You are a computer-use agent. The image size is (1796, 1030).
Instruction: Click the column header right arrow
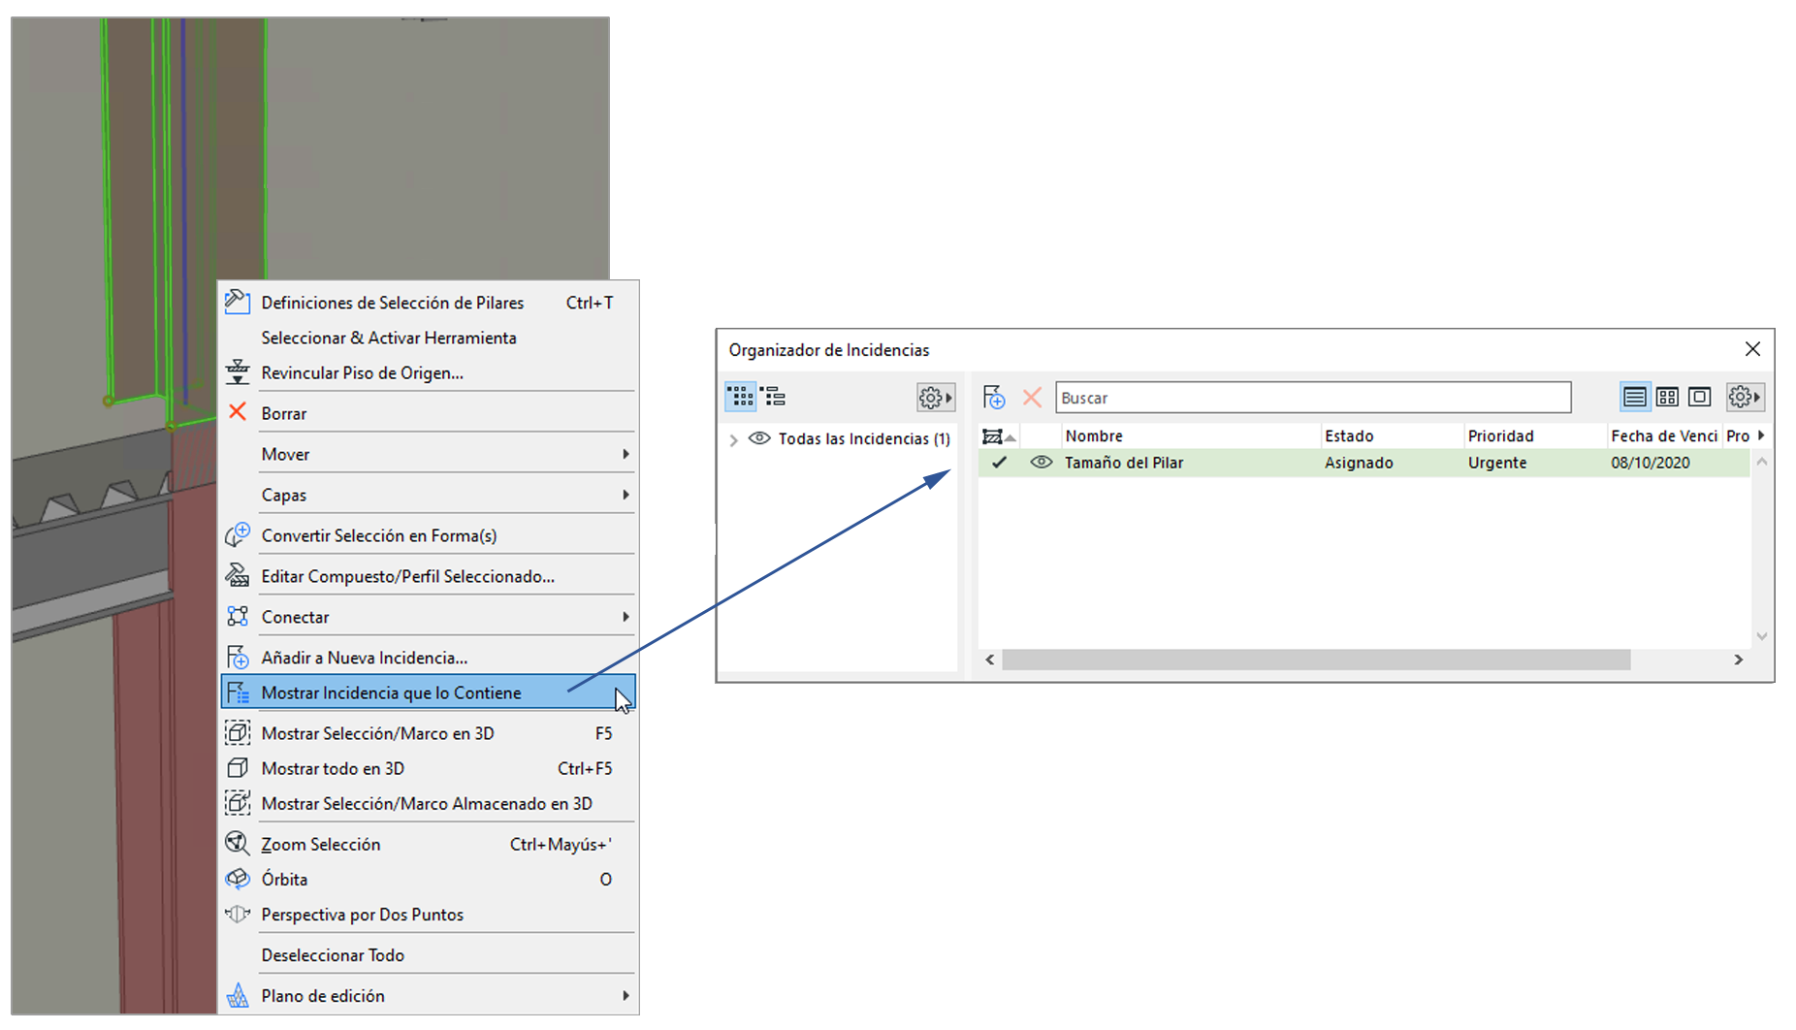(1761, 435)
